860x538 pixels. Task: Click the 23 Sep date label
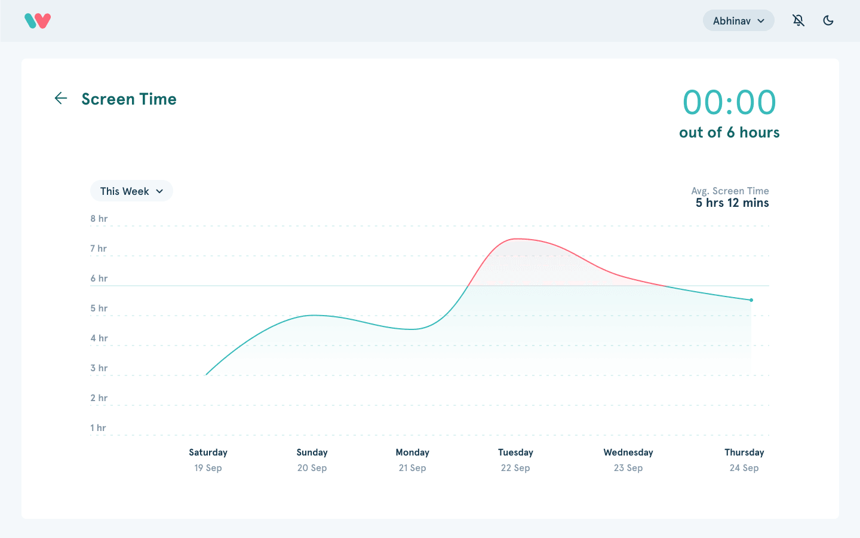[628, 468]
